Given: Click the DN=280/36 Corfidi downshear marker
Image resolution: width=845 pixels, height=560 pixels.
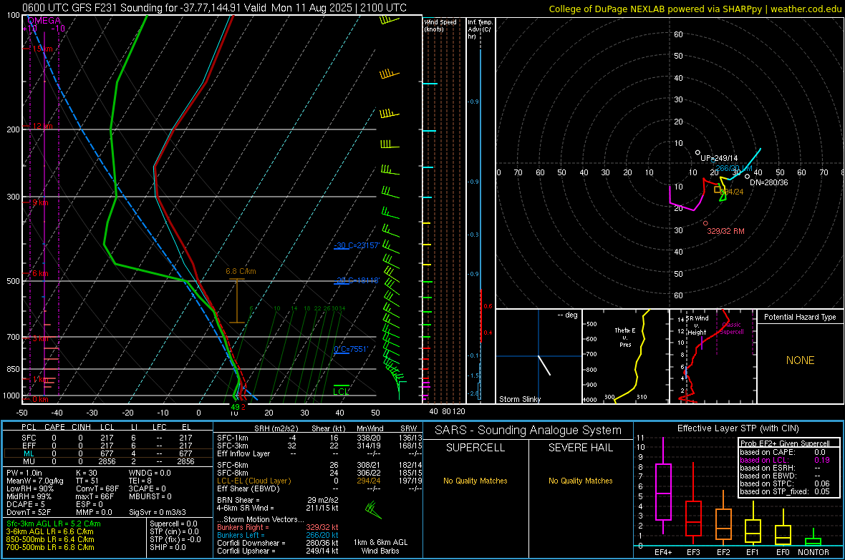Looking at the screenshot, I should tap(747, 176).
